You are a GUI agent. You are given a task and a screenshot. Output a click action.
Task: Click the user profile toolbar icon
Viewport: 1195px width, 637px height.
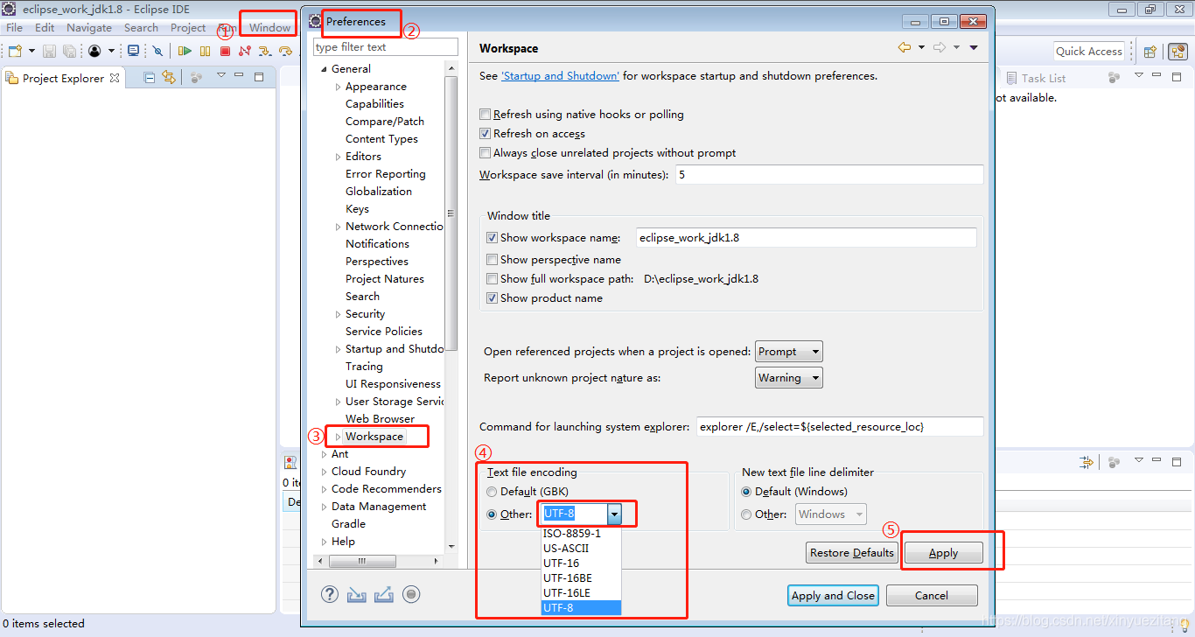click(x=94, y=52)
